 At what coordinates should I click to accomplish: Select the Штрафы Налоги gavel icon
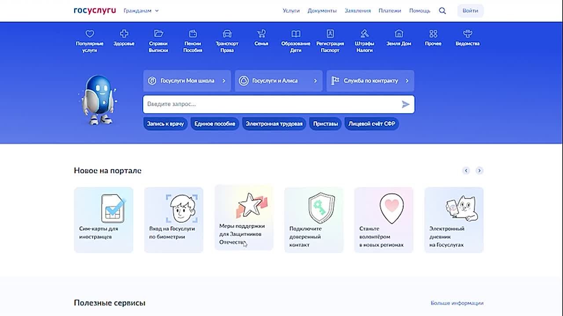pos(364,34)
